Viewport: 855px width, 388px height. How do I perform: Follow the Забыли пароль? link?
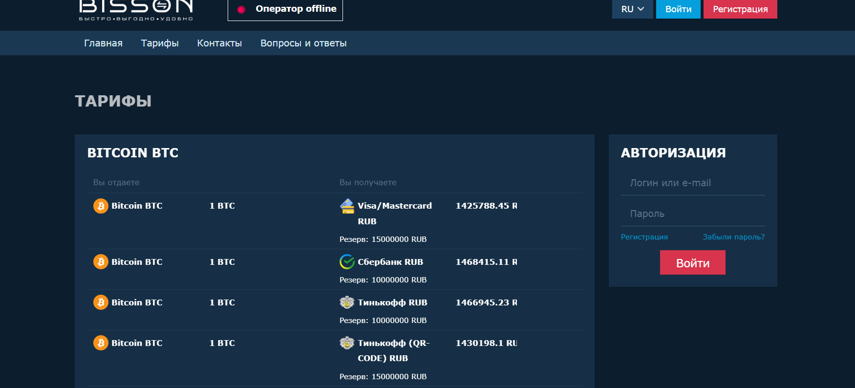pos(734,237)
